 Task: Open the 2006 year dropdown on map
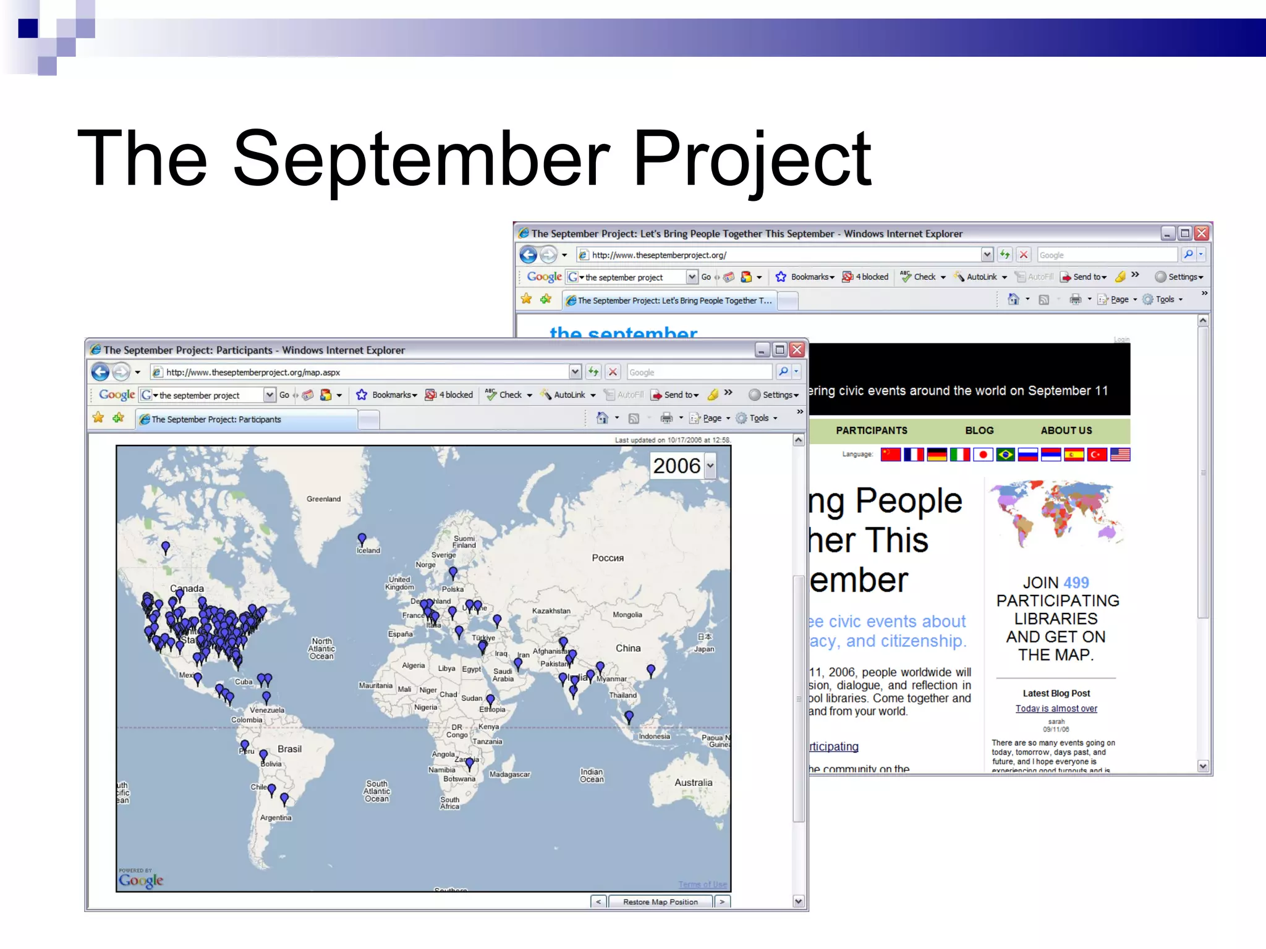(x=710, y=465)
